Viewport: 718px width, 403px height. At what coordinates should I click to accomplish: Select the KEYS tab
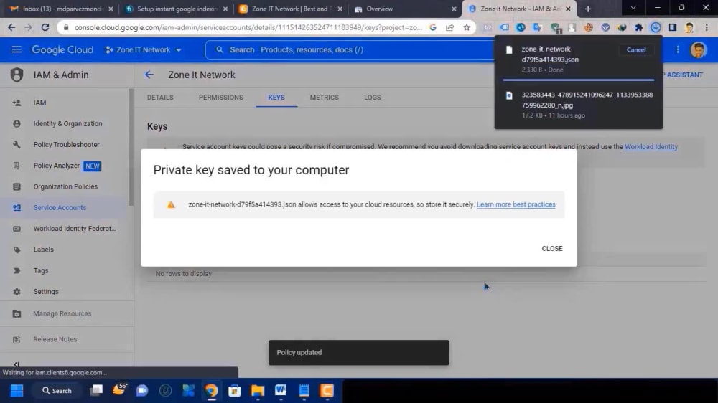click(276, 98)
